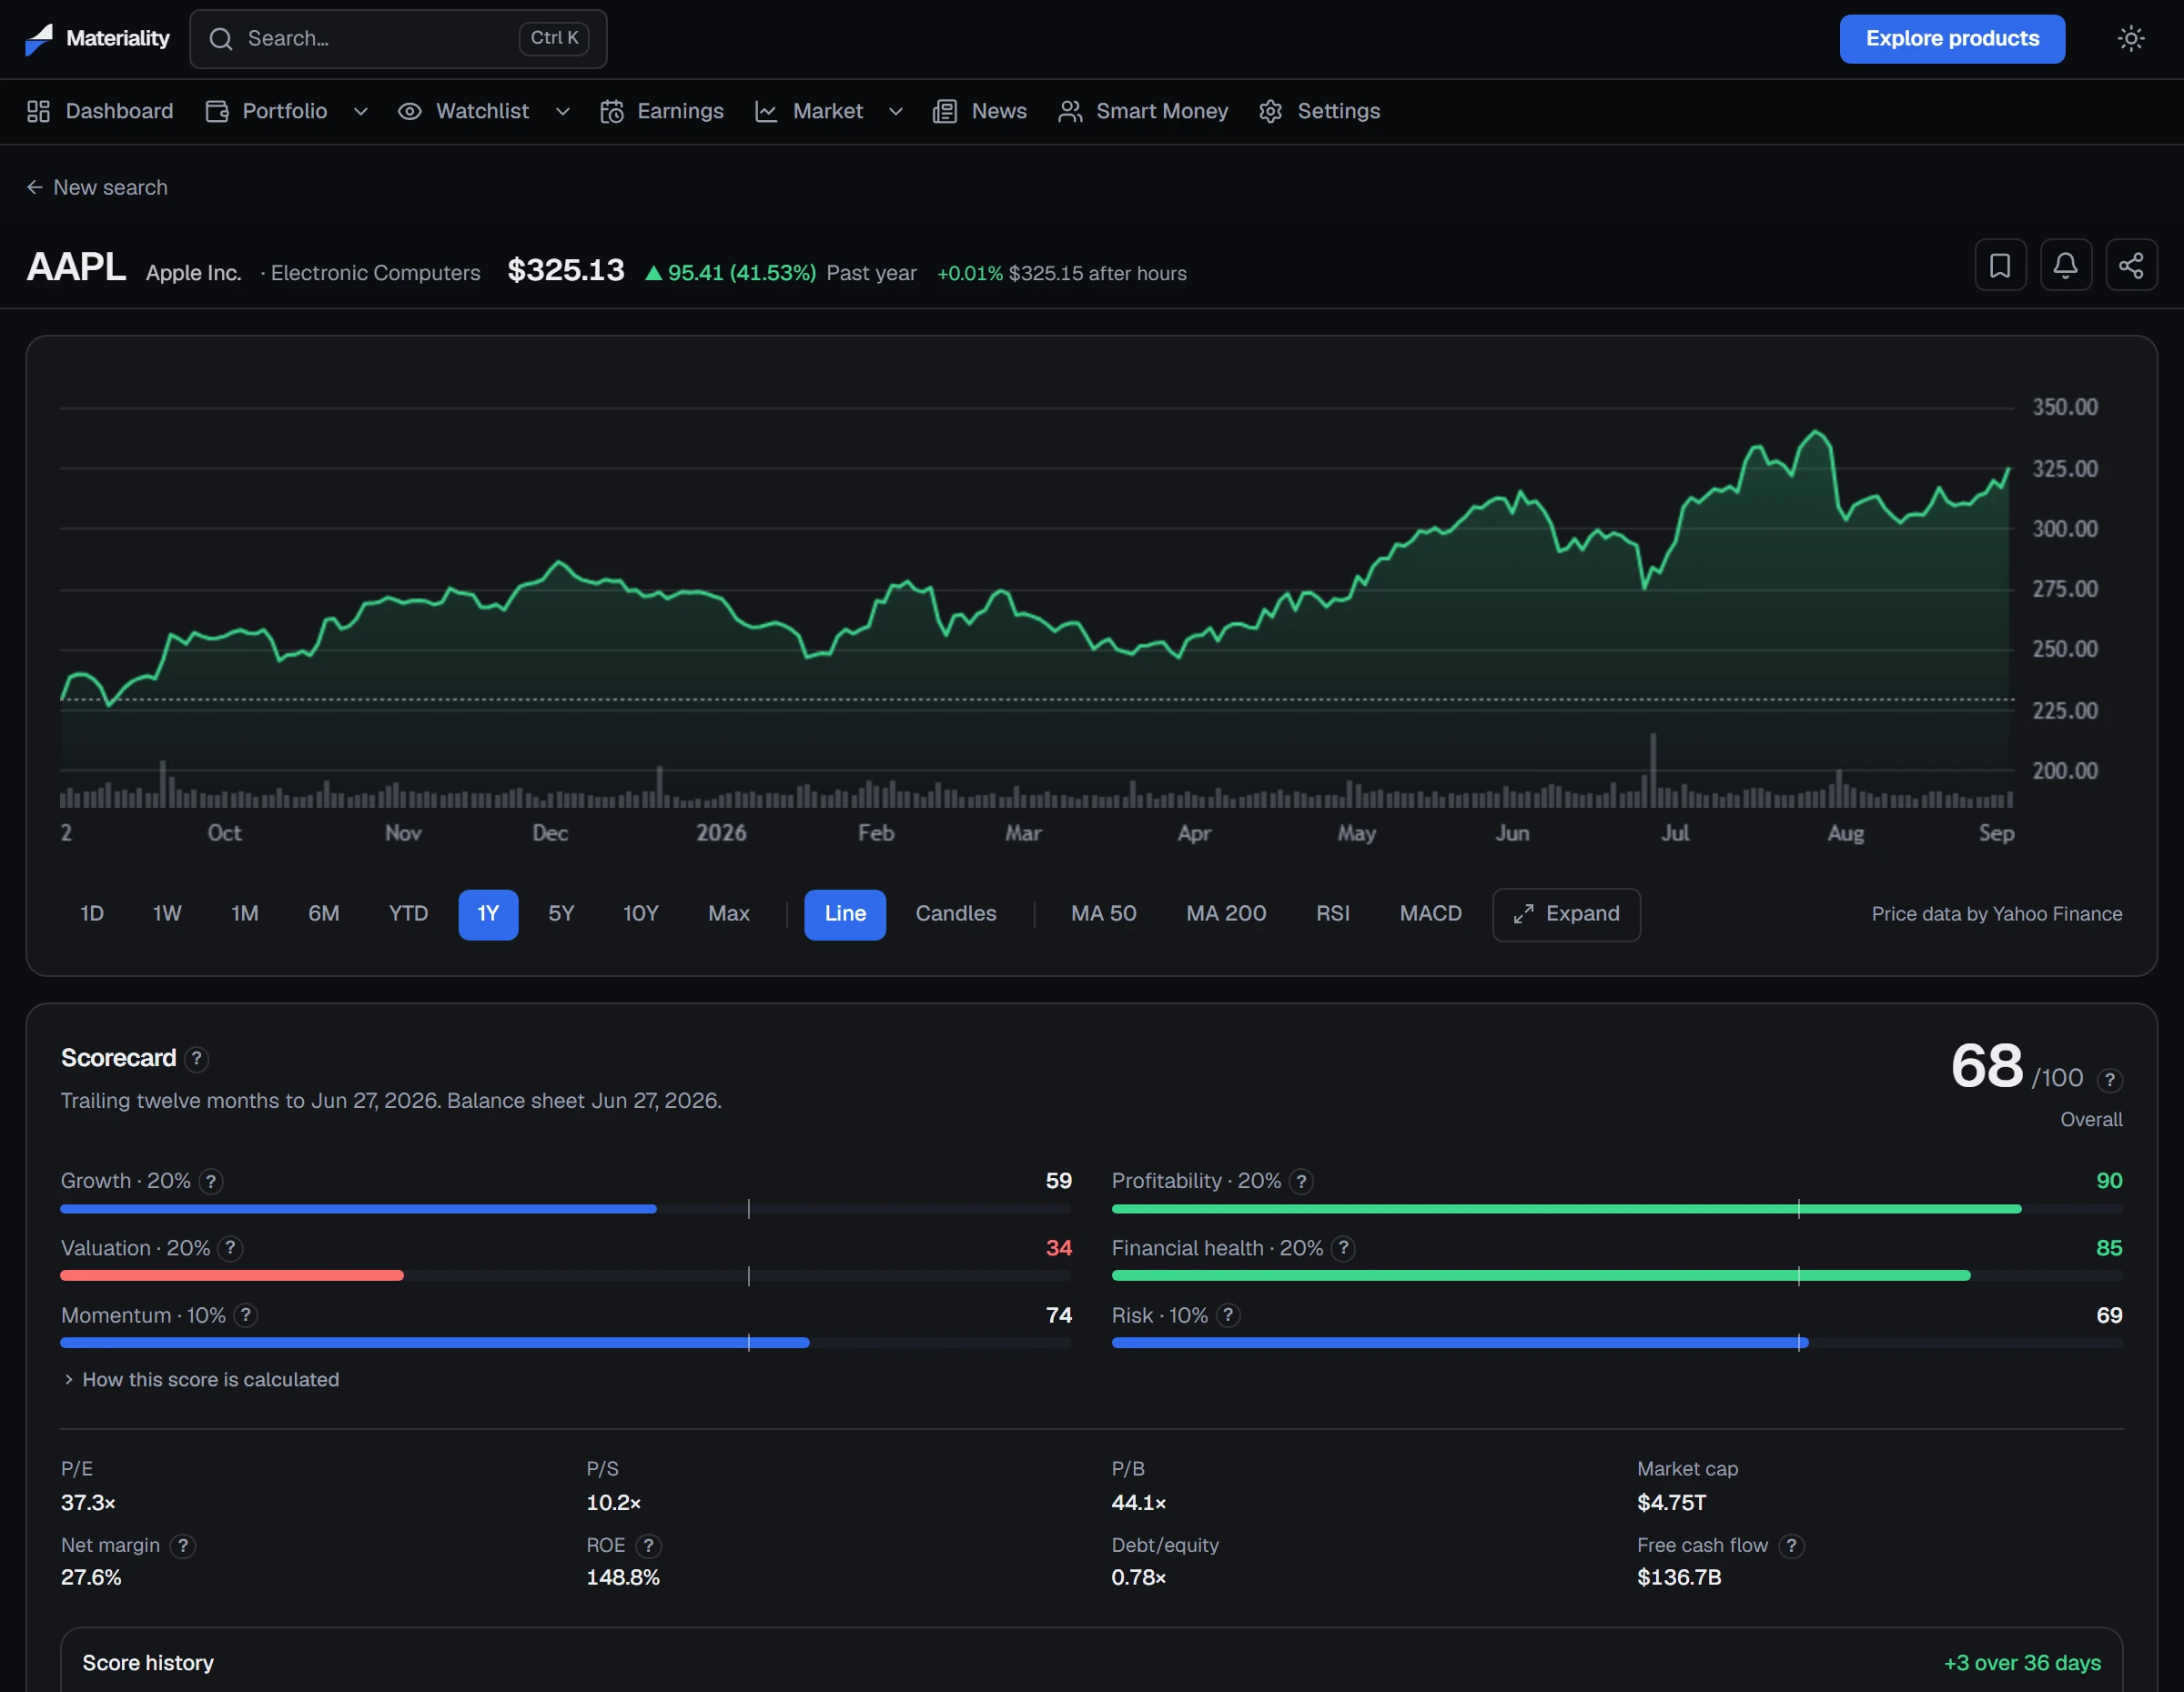Click the Risk help question mark

click(1228, 1315)
